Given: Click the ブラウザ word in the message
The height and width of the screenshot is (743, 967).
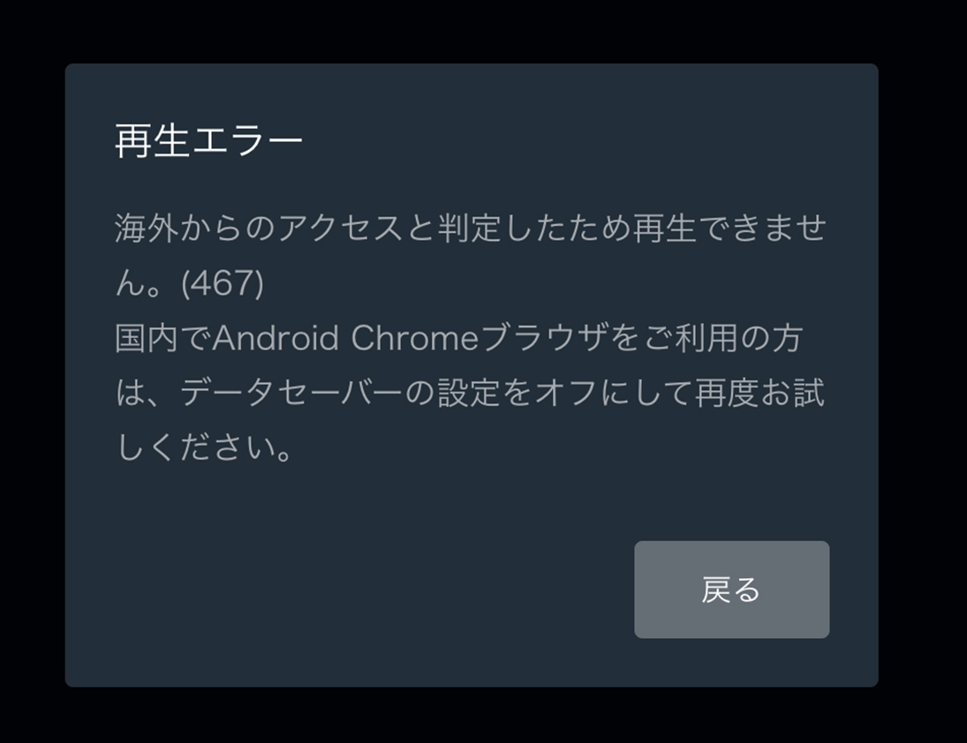Looking at the screenshot, I should tap(543, 338).
